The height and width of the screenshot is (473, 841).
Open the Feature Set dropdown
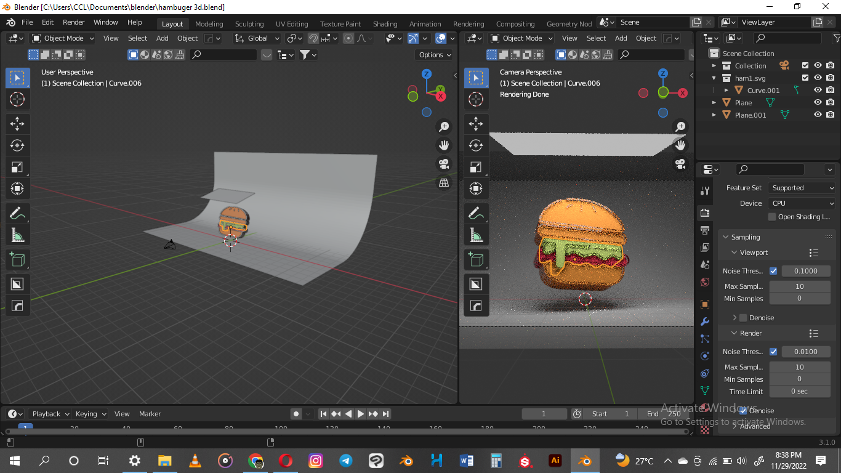coord(802,188)
